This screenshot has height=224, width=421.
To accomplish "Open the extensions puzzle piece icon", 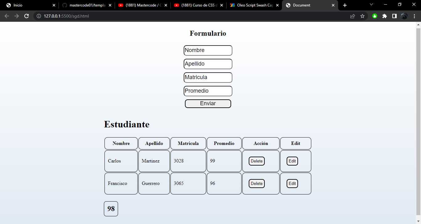I will [x=385, y=16].
